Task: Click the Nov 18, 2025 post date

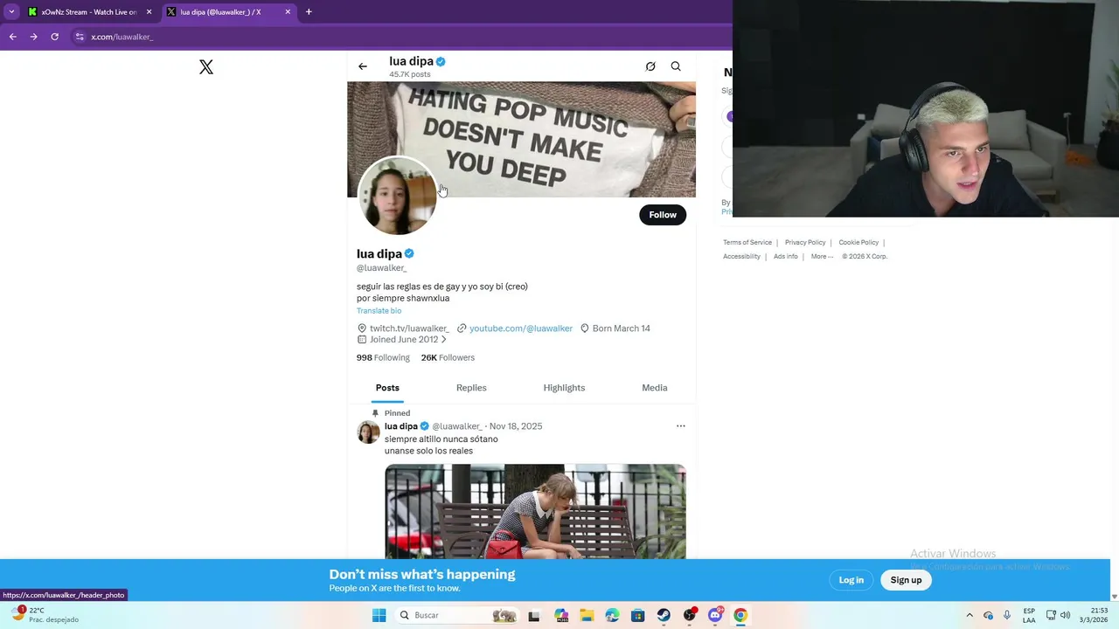Action: click(x=516, y=426)
